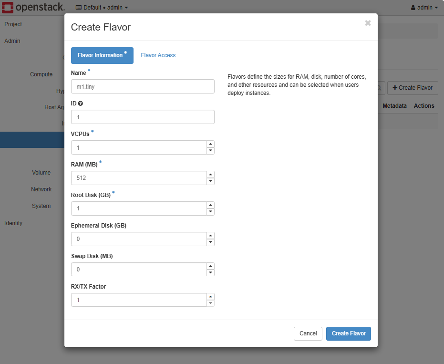
Task: Click the ID help question mark icon
Action: [x=81, y=104]
